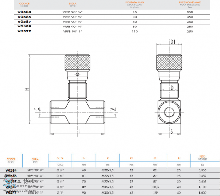Click the PORTATA MAX column header
This screenshot has width=220, height=196.
[134, 5]
